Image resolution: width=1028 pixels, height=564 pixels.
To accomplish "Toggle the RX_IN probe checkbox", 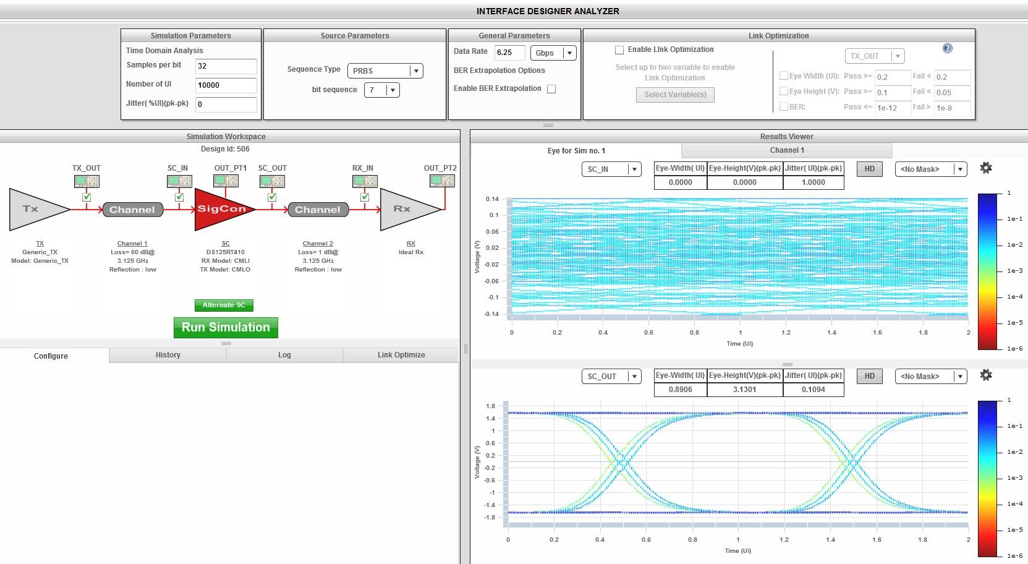I will coord(365,197).
